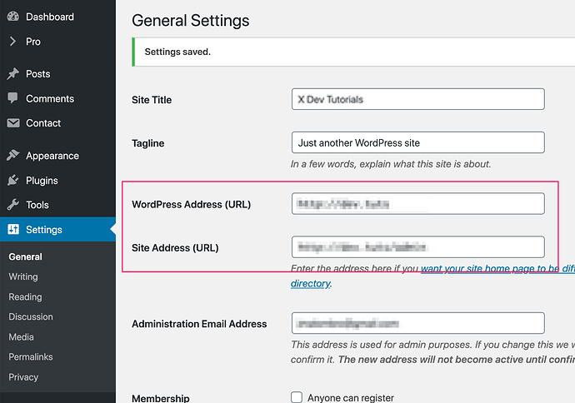Image resolution: width=575 pixels, height=403 pixels.
Task: Go to Posts in sidebar
Action: [58, 73]
